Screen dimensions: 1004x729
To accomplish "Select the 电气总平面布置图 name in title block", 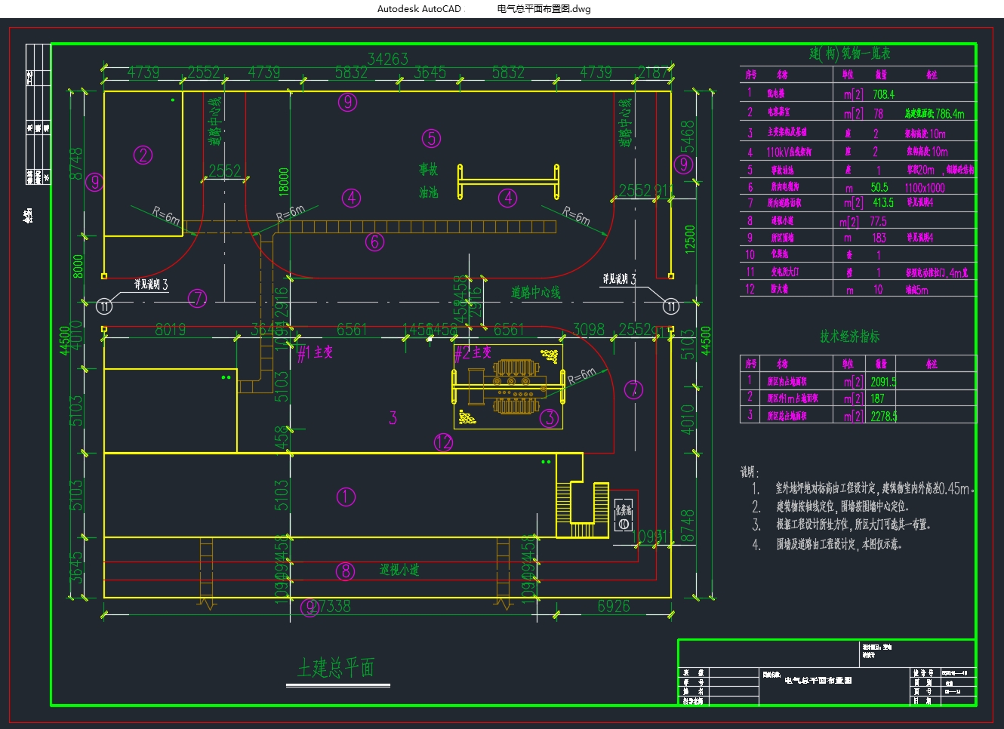I will point(818,680).
